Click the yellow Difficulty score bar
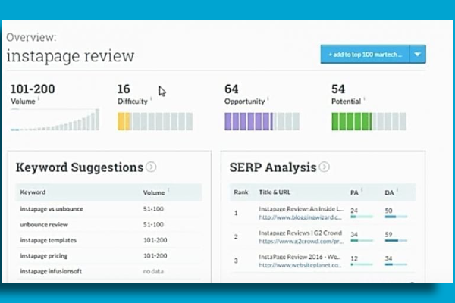 pyautogui.click(x=155, y=121)
